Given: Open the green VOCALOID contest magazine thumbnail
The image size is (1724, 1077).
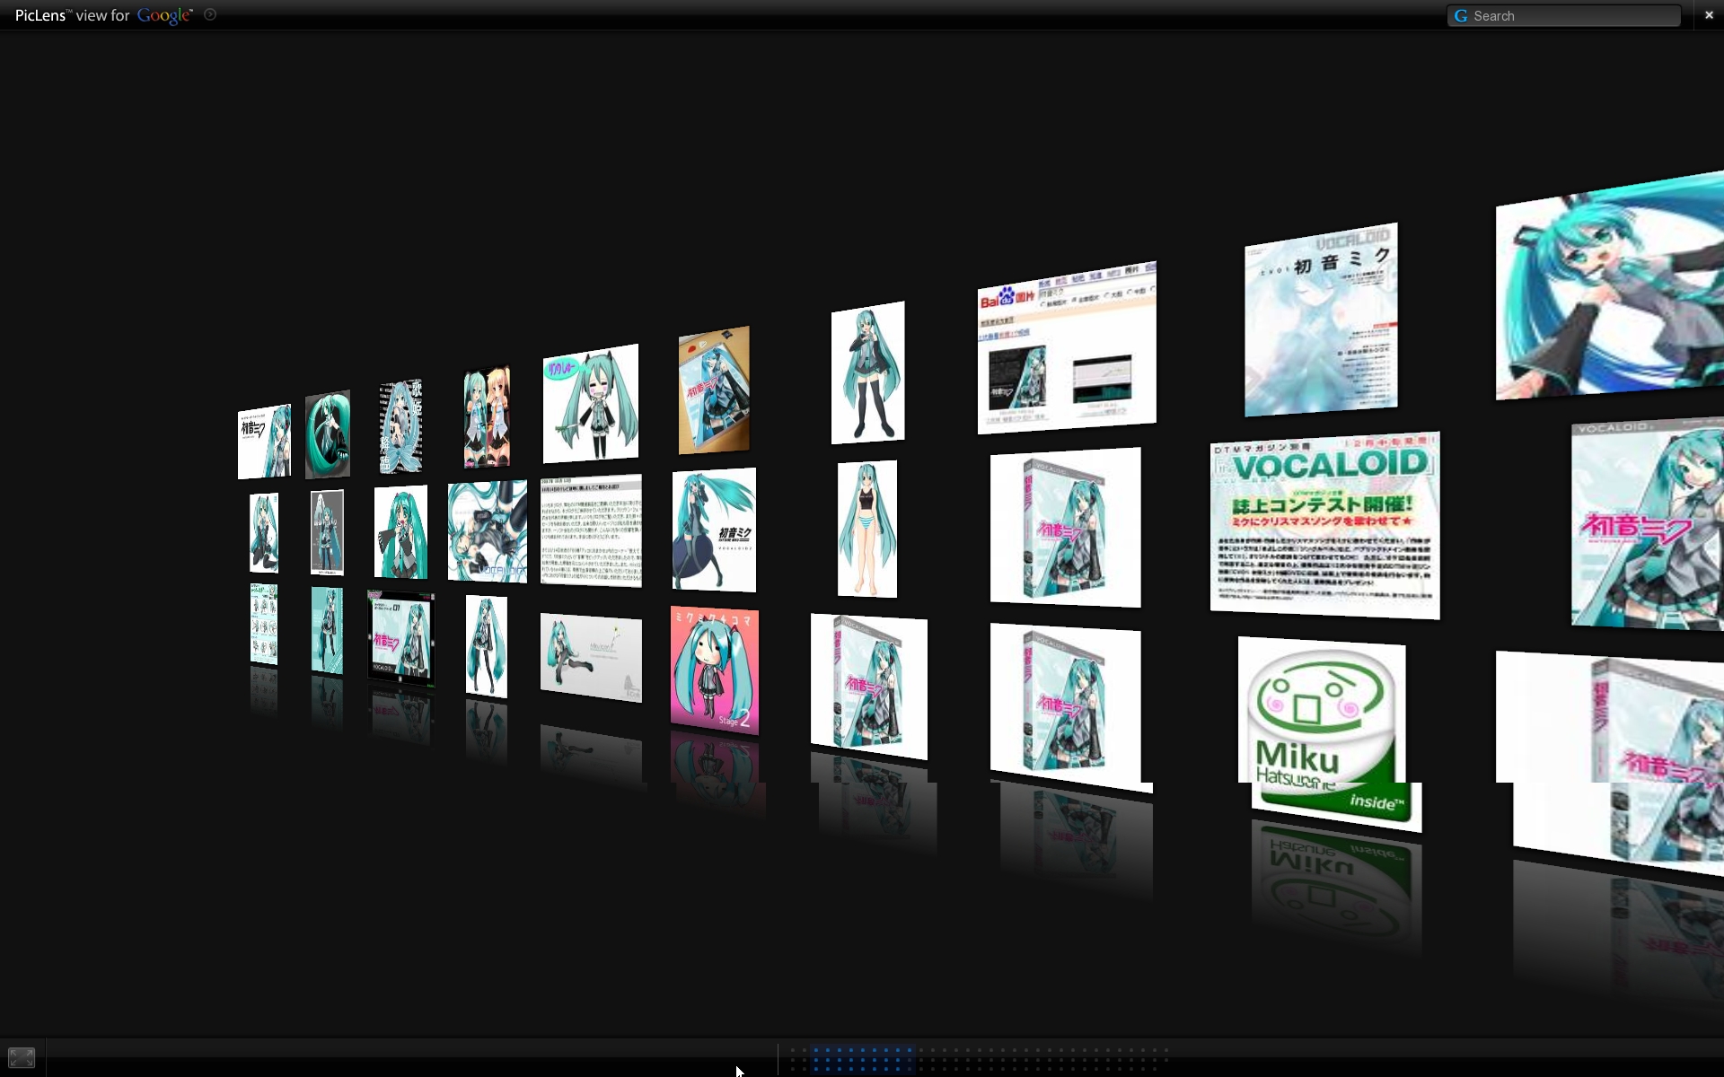Looking at the screenshot, I should [1324, 525].
